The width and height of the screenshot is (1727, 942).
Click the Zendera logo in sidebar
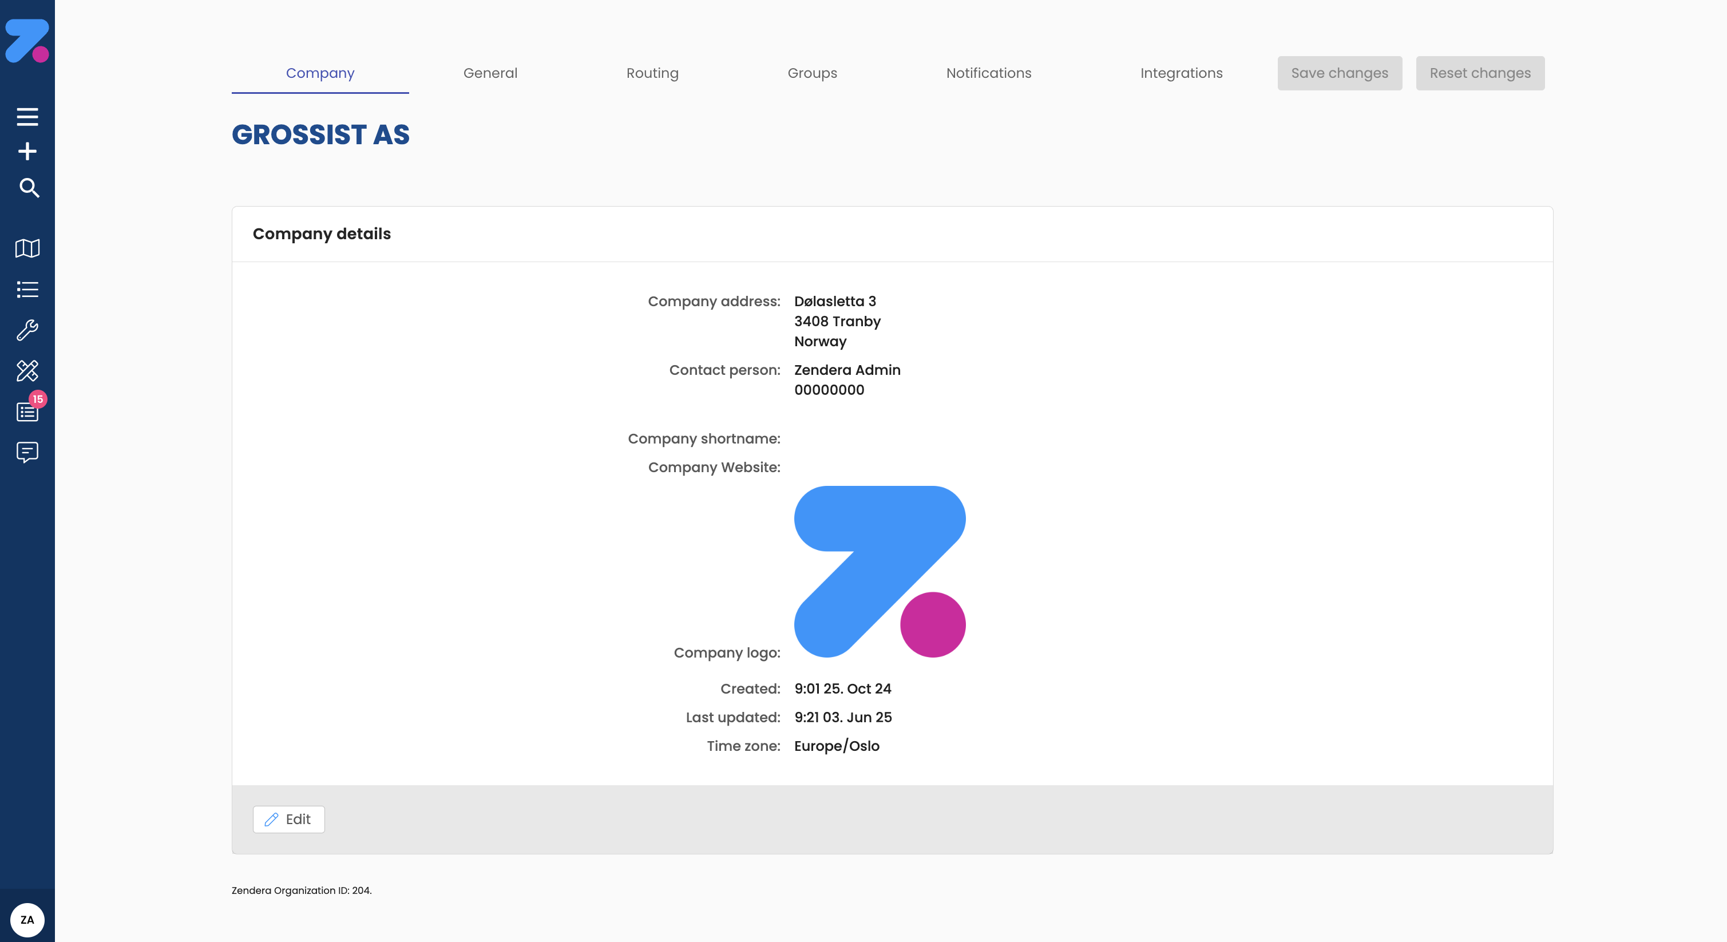point(27,40)
